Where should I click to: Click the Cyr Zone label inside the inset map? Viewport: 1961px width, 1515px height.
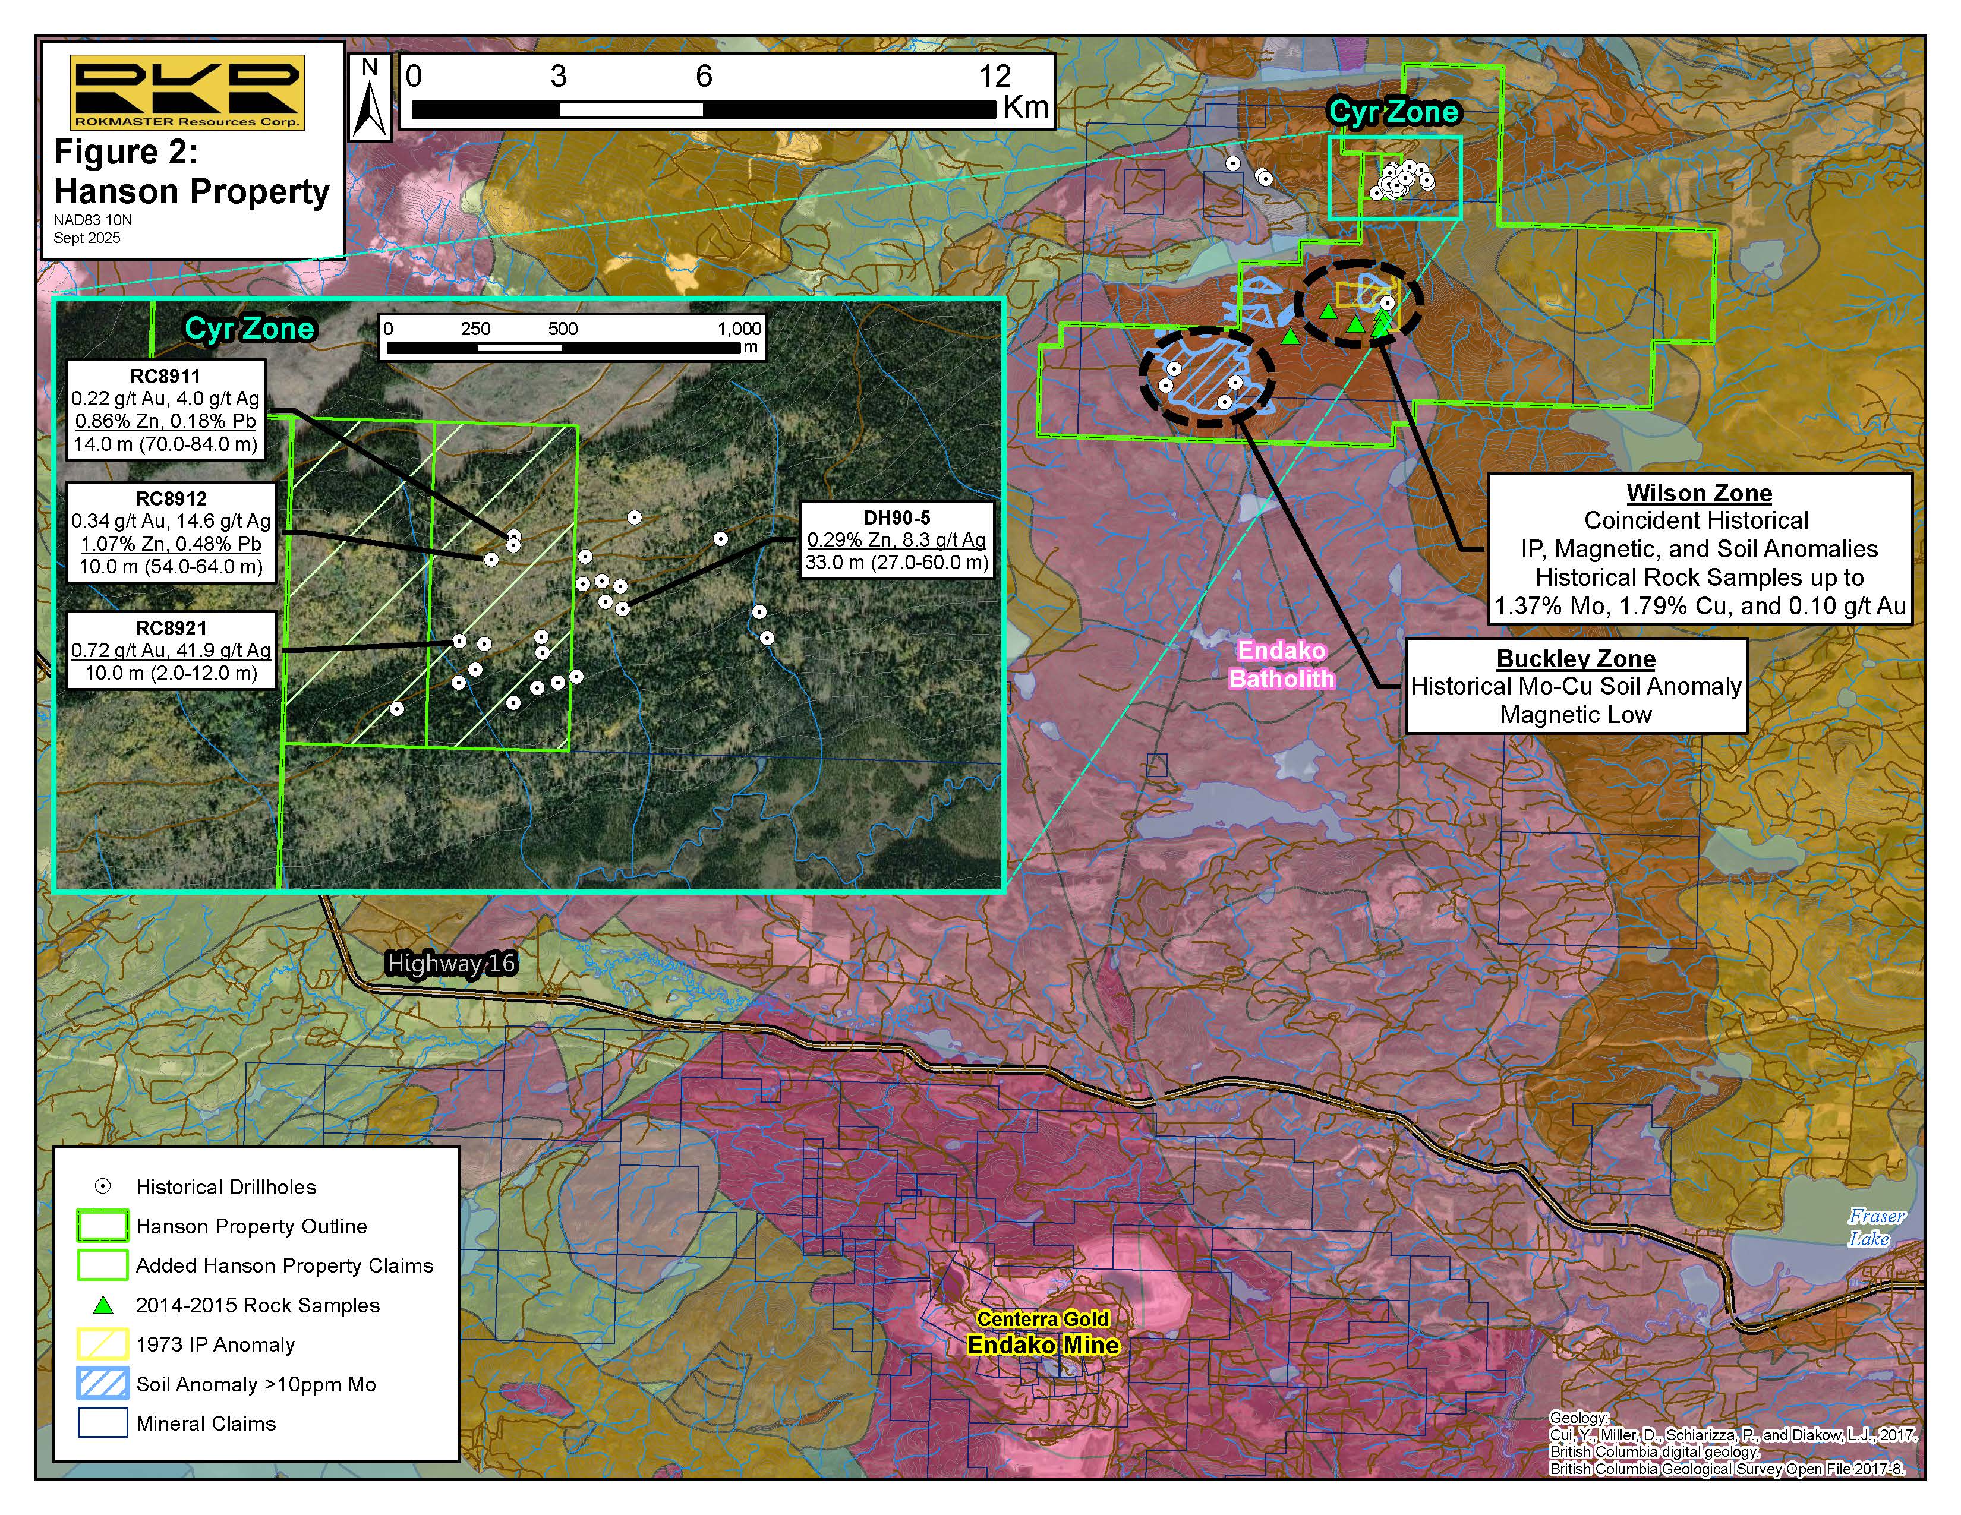click(250, 329)
